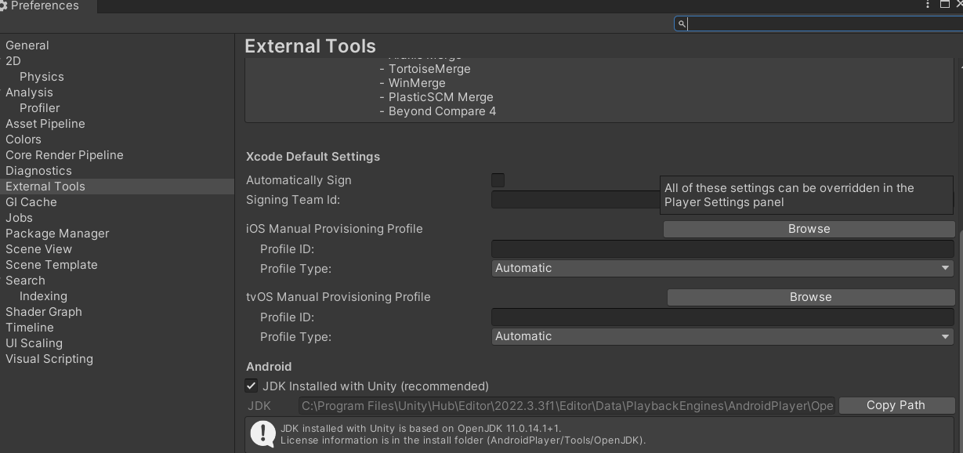
Task: Click the JDK info warning icon
Action: (x=262, y=433)
